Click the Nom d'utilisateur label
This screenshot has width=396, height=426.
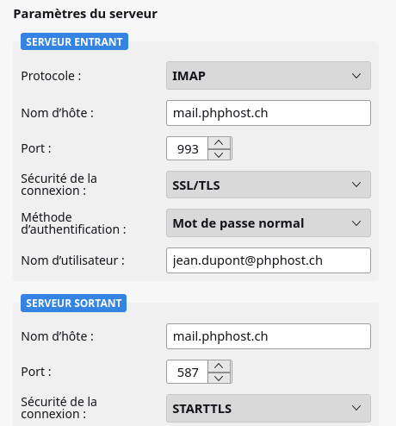click(x=73, y=260)
